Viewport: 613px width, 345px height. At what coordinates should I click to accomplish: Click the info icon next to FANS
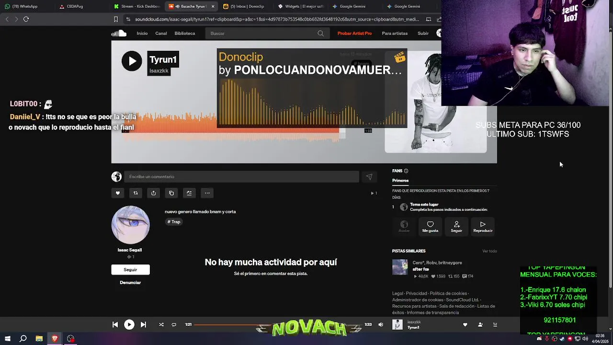406,171
